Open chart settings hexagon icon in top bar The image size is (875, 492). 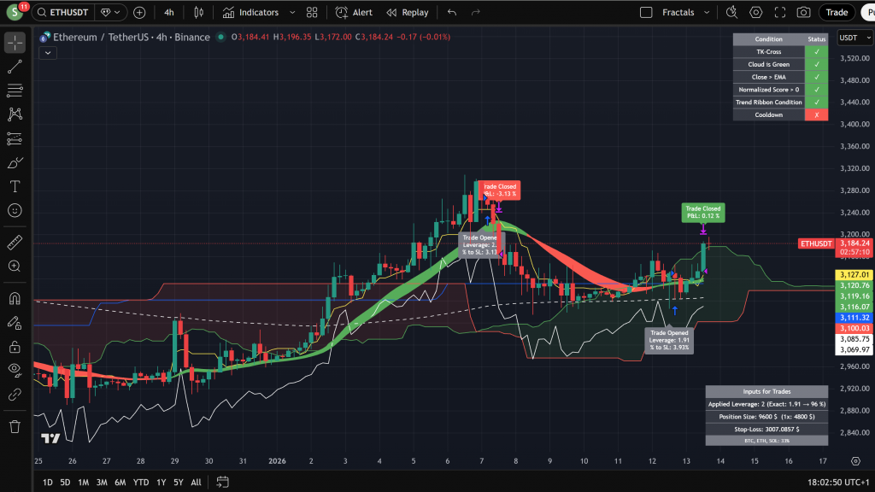(x=756, y=13)
